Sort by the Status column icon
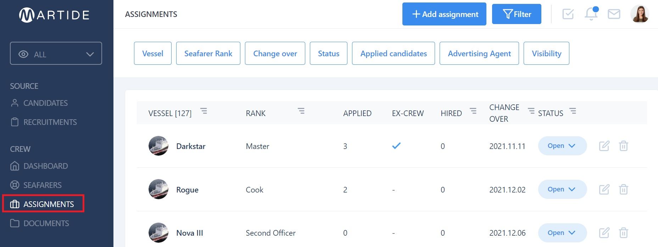This screenshot has width=658, height=247. [573, 111]
